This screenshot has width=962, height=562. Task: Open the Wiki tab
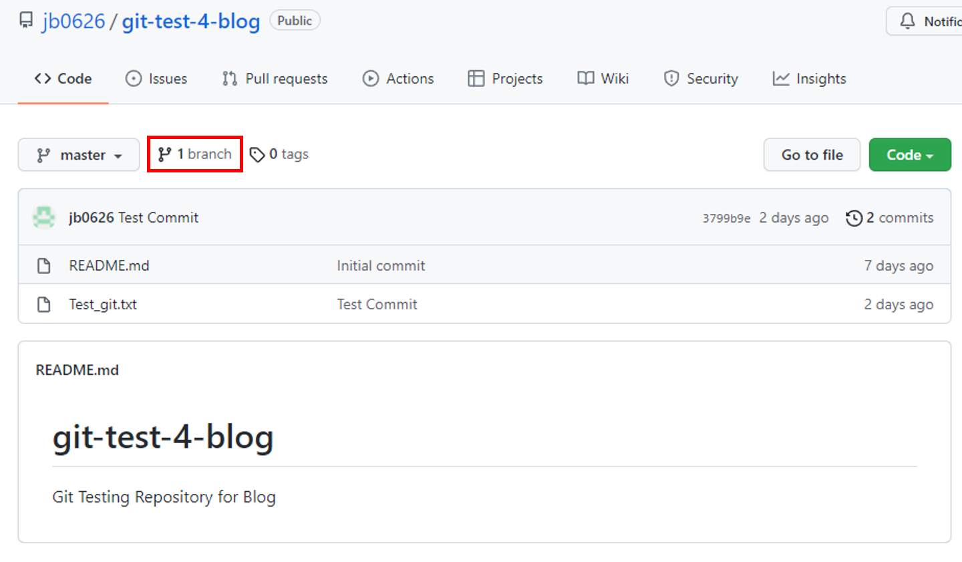603,79
